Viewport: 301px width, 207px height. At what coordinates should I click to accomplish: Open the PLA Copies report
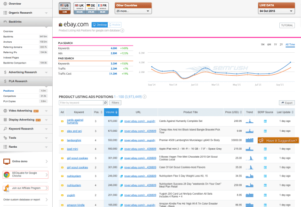point(9,101)
